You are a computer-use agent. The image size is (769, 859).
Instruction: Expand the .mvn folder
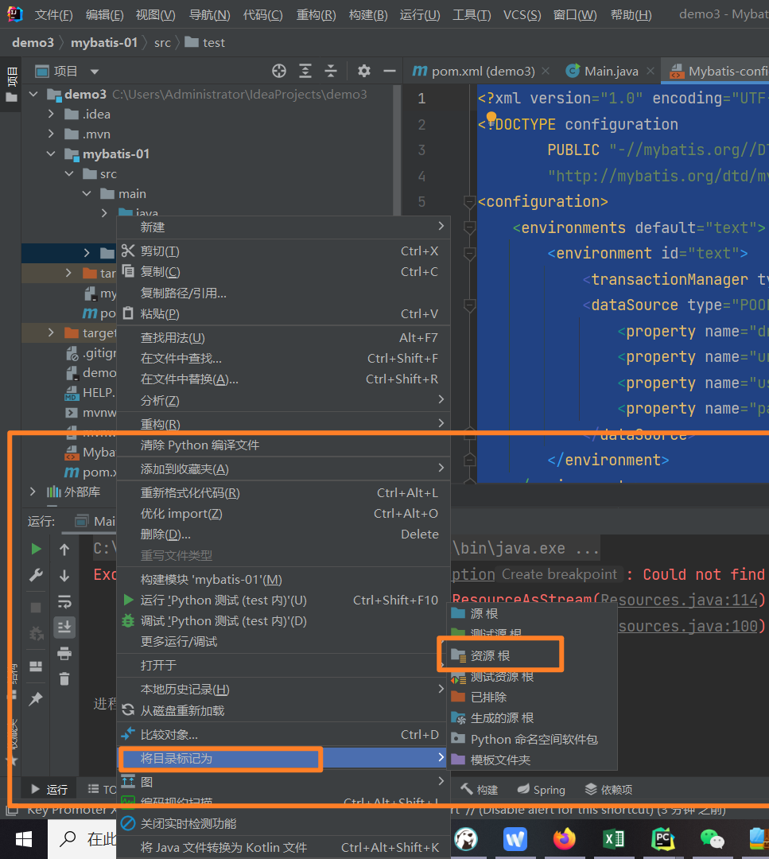tap(51, 134)
